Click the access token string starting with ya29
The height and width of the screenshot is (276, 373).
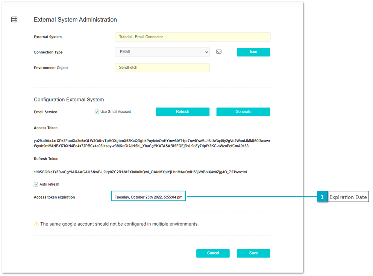tap(152, 143)
